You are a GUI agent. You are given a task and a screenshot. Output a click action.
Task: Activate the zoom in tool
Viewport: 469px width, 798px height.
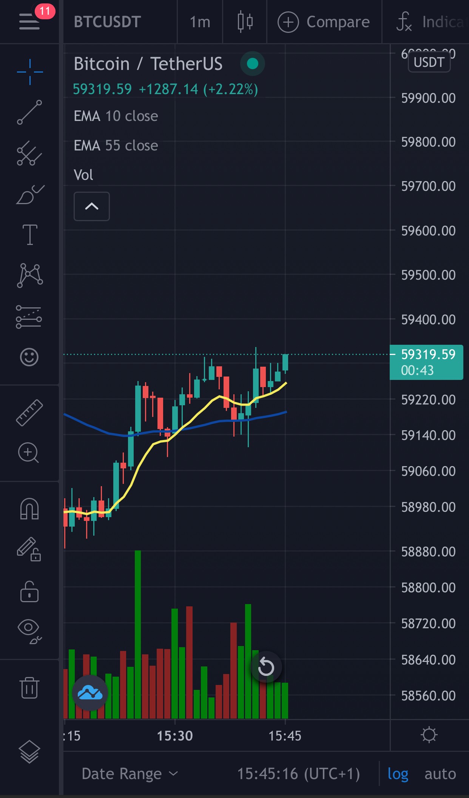29,452
